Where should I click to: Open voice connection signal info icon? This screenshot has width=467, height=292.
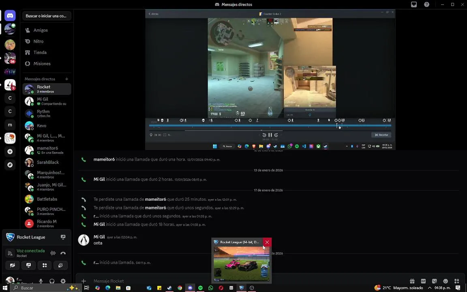pyautogui.click(x=10, y=253)
